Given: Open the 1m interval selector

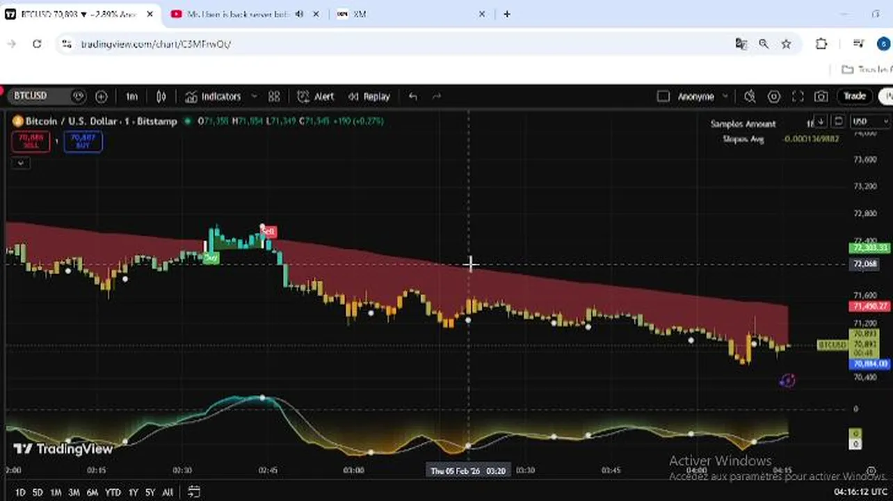Looking at the screenshot, I should [x=132, y=96].
